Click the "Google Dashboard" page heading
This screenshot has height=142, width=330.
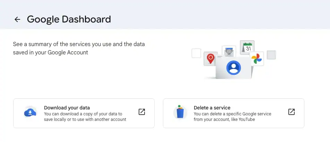(x=69, y=19)
